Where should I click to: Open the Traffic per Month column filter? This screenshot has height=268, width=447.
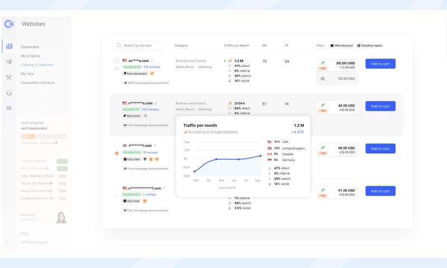click(x=236, y=45)
